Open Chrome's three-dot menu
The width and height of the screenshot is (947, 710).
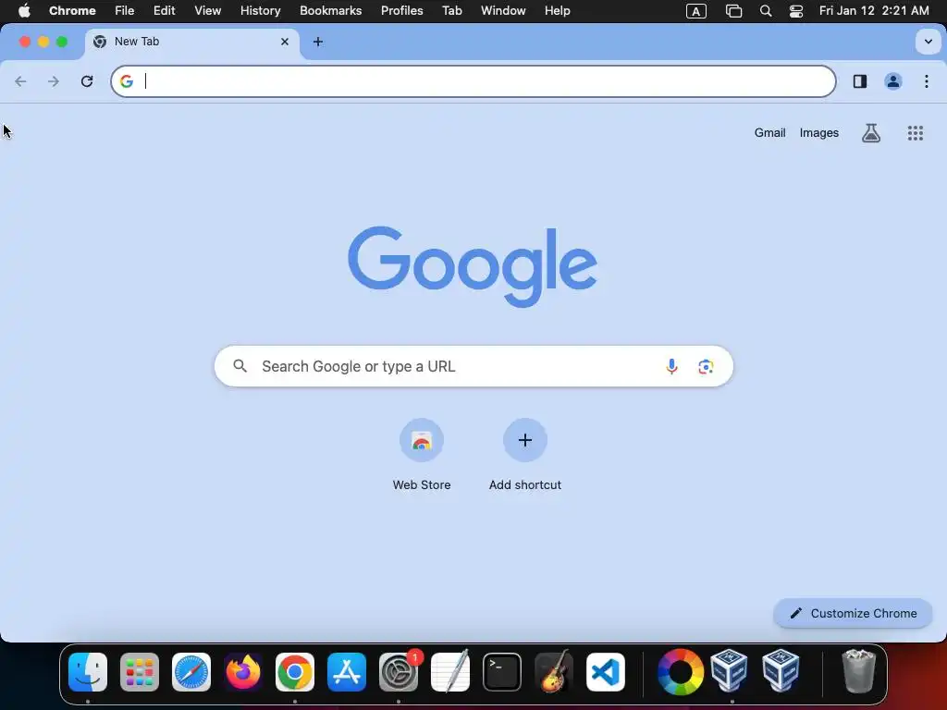tap(927, 81)
